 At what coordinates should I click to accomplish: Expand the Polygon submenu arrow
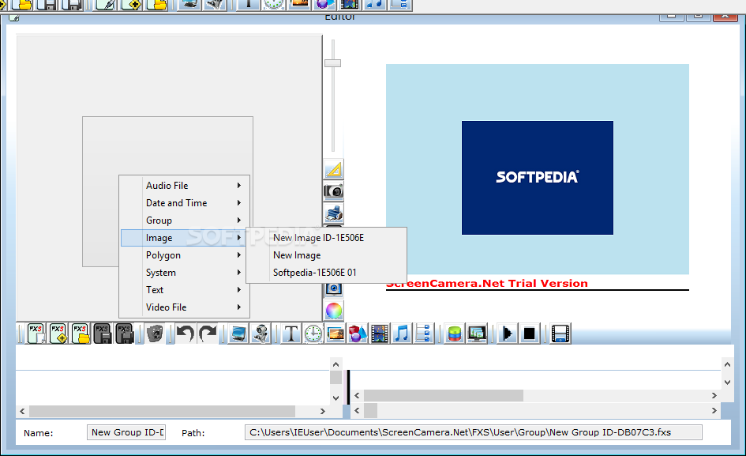pyautogui.click(x=239, y=255)
